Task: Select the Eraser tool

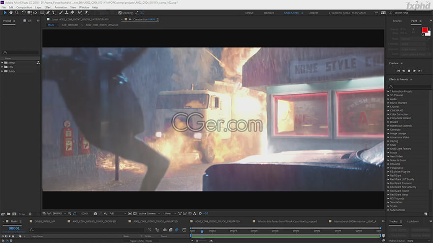Action: tap(72, 13)
